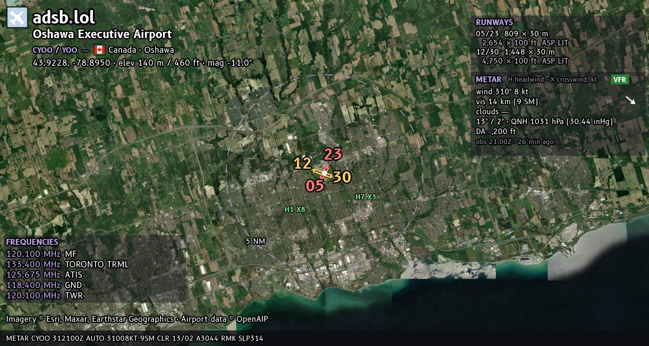The width and height of the screenshot is (649, 346).
Task: Click the wind 310° 8 kt line
Action: [502, 92]
